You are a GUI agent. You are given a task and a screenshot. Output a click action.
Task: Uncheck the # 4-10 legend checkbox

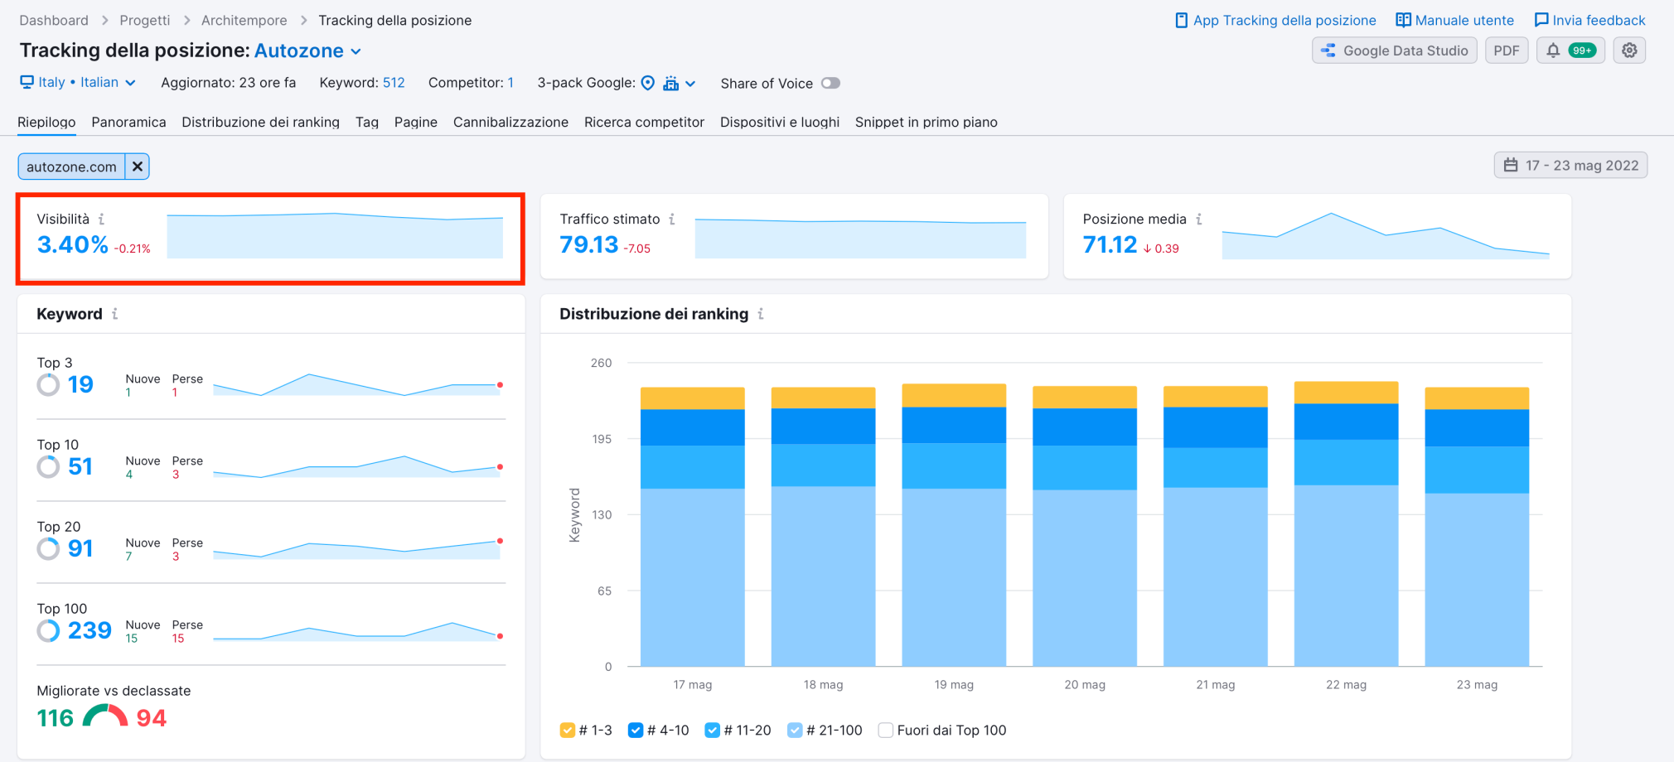point(636,730)
